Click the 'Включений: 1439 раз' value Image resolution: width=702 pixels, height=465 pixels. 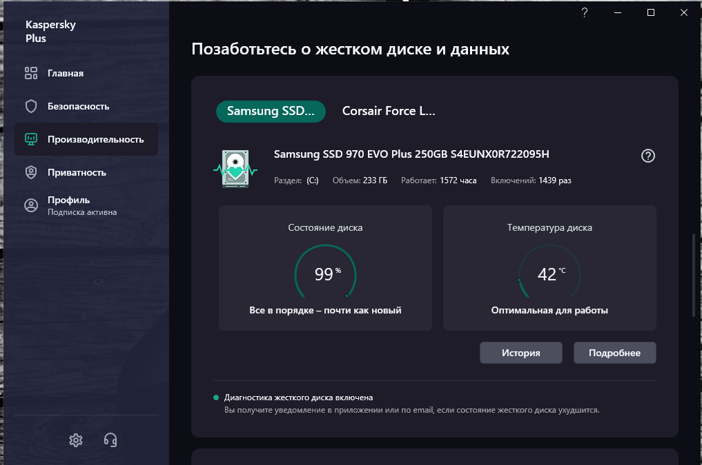(531, 180)
